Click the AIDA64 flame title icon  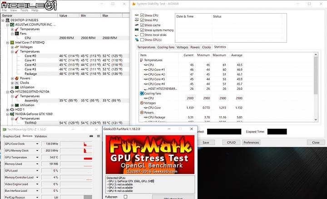pyautogui.click(x=134, y=4)
